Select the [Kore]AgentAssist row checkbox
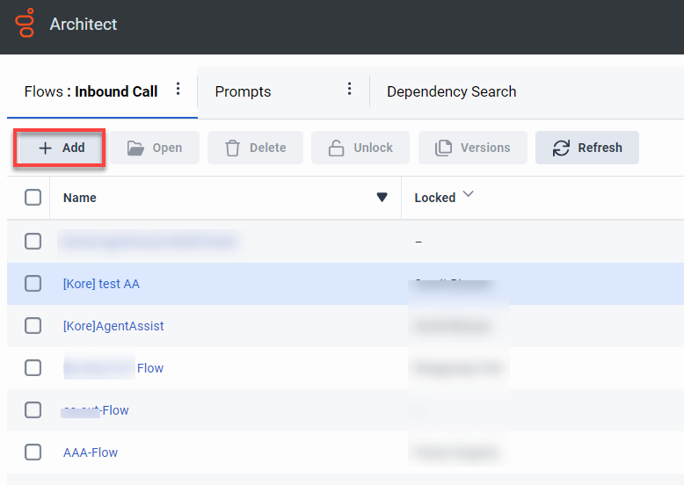 click(x=33, y=326)
